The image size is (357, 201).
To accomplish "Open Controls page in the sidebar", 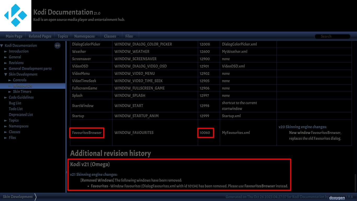I will tap(20, 80).
